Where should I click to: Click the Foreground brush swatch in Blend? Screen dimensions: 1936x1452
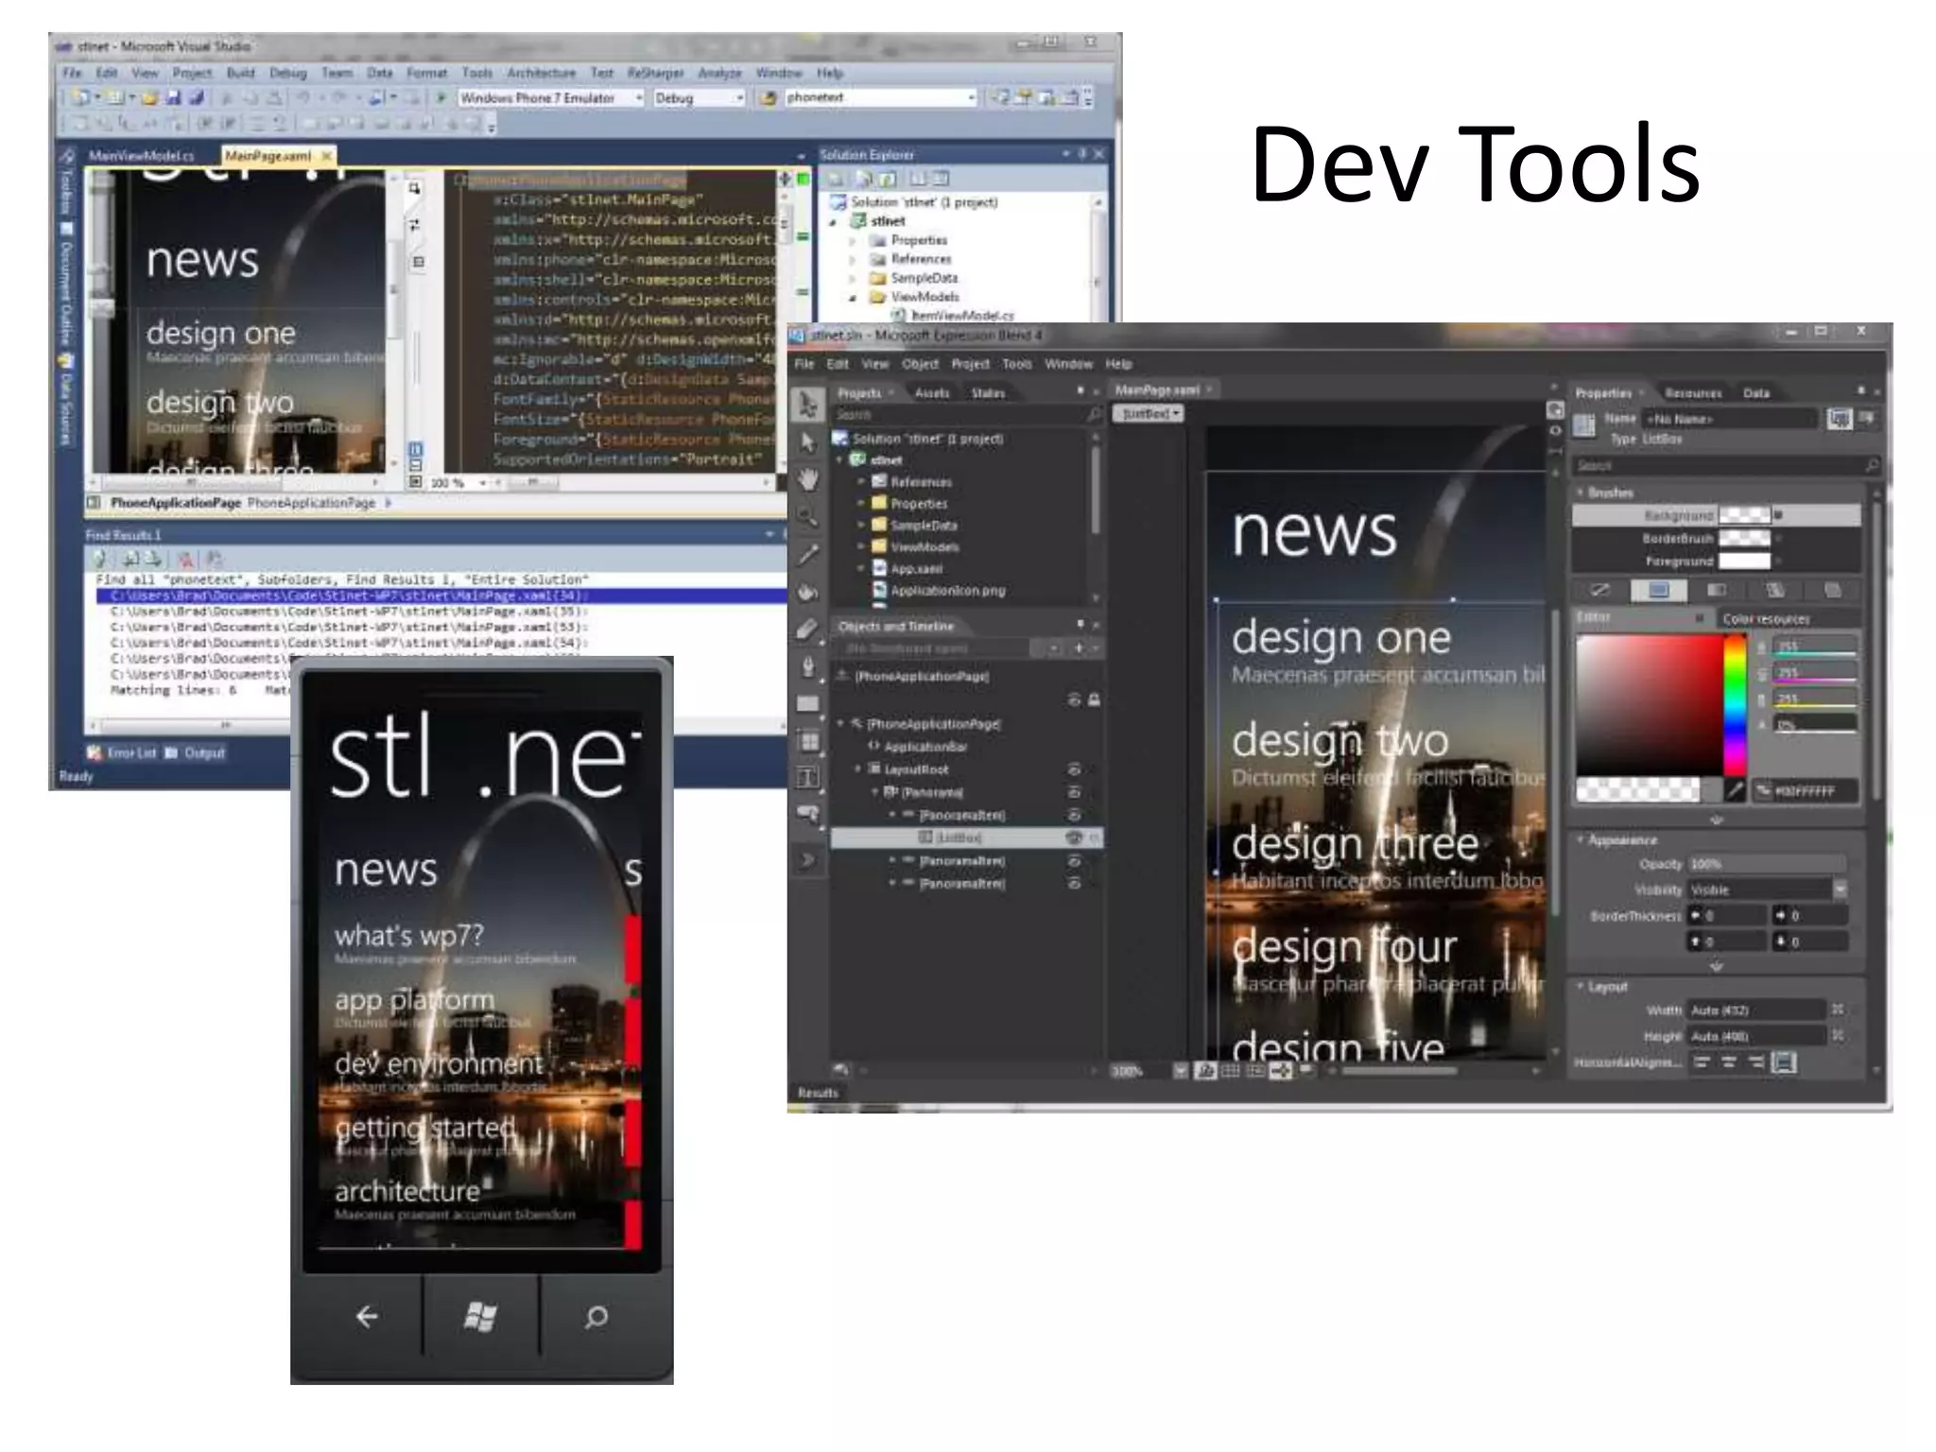point(1744,562)
